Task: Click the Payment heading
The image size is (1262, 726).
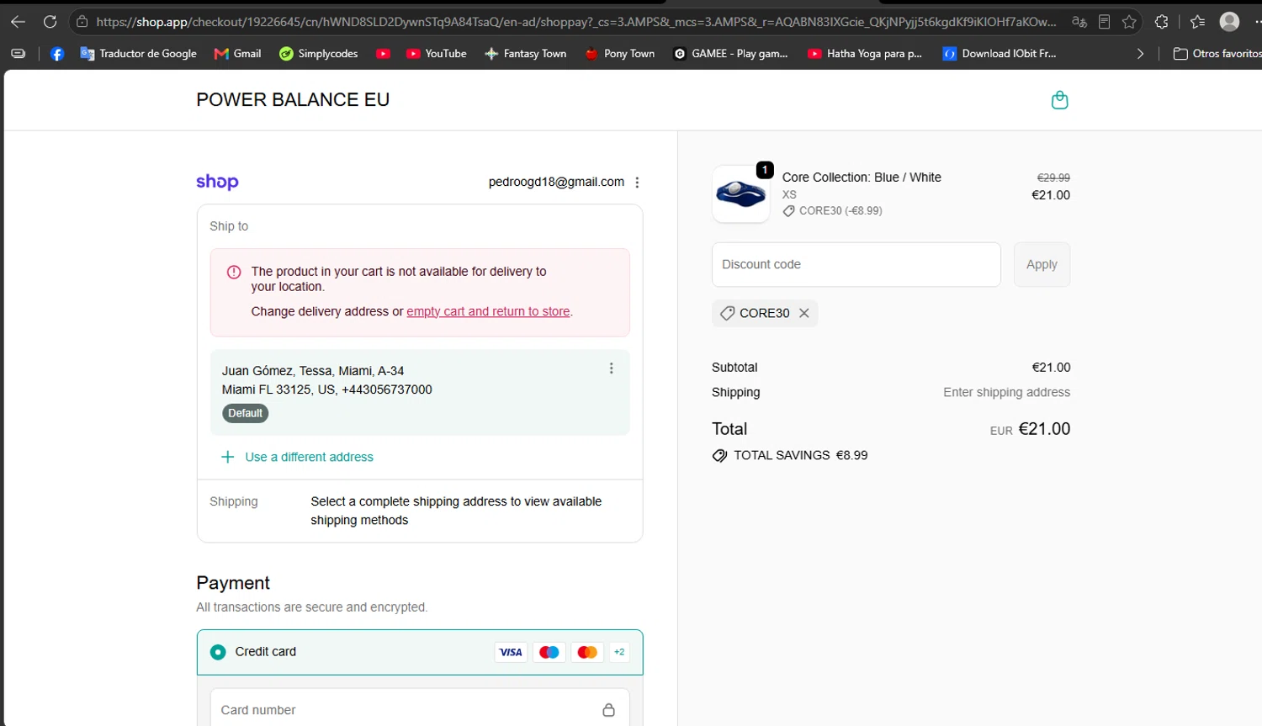Action: point(233,583)
